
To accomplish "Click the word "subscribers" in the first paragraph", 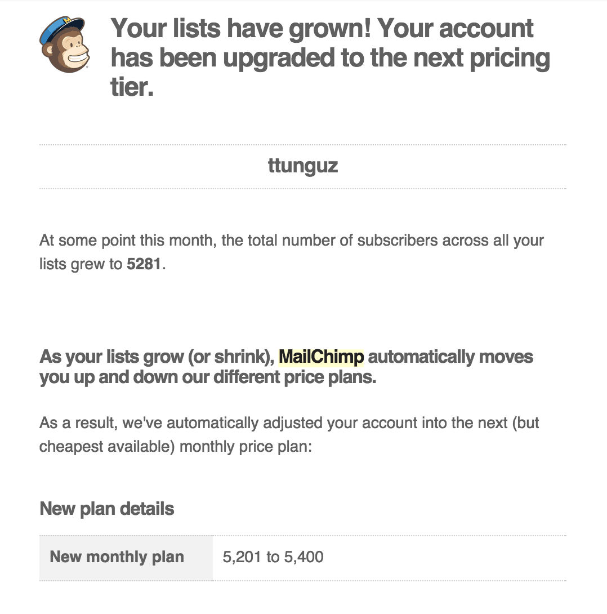I will point(397,241).
